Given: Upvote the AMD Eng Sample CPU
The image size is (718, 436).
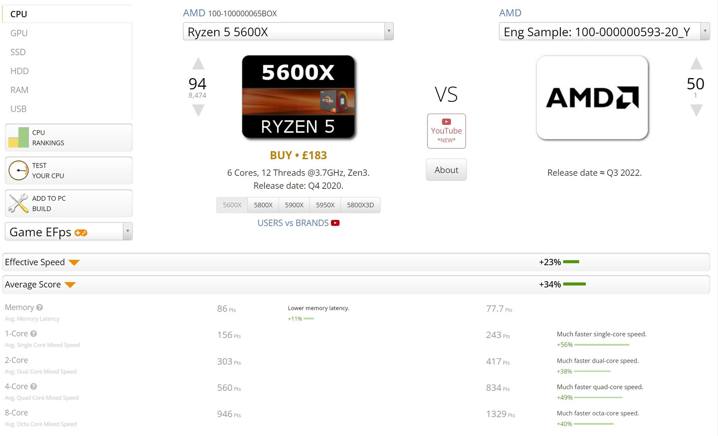Looking at the screenshot, I should point(696,64).
